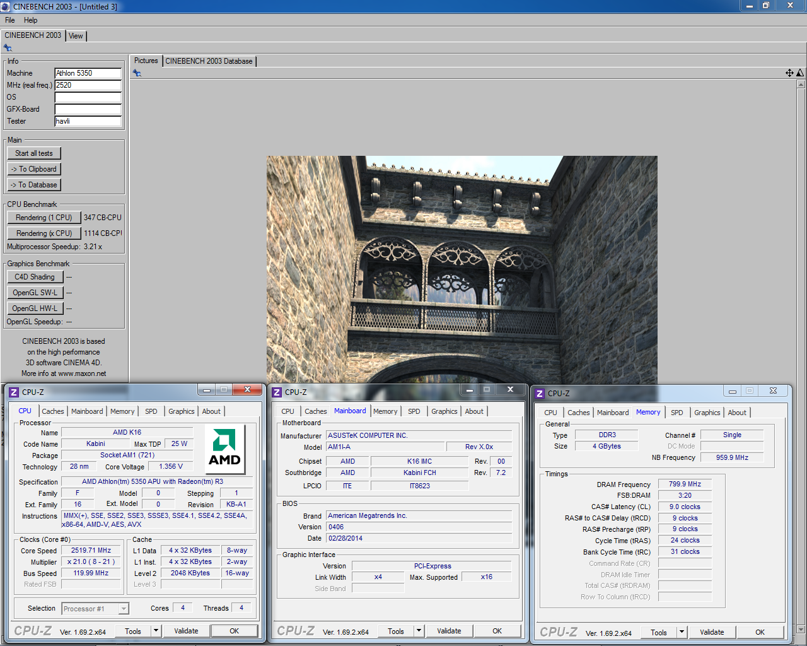Viewport: 807px width, 646px height.
Task: Click the Core Speed value 2519.71 MHz
Action: [x=91, y=550]
